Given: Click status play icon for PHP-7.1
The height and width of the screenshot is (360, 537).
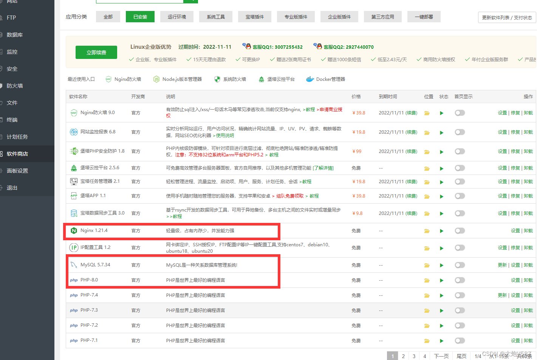Looking at the screenshot, I should coord(441,341).
